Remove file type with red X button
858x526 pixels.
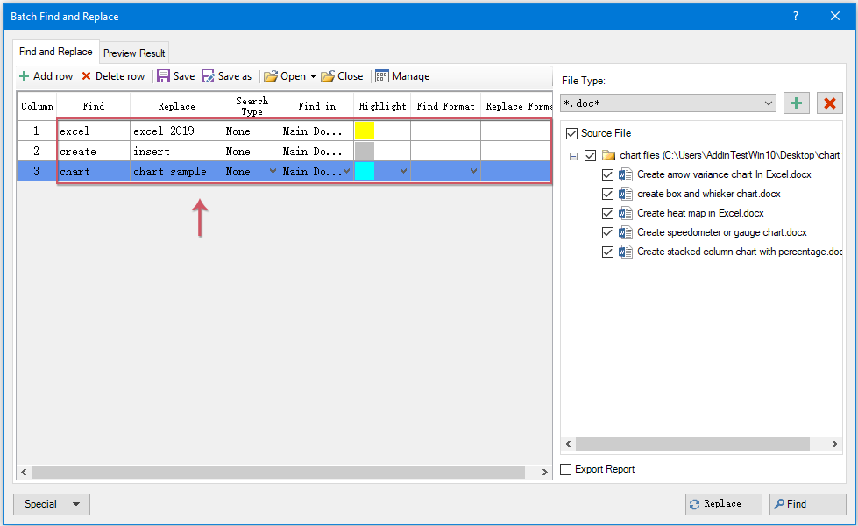tap(830, 103)
